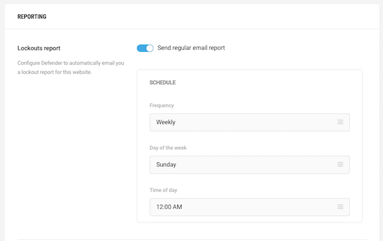The height and width of the screenshot is (241, 383).
Task: Click the list icon in Weekly field
Action: point(340,122)
